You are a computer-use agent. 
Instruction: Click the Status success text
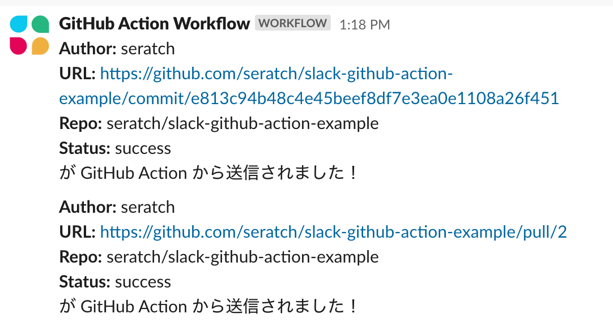click(x=114, y=148)
